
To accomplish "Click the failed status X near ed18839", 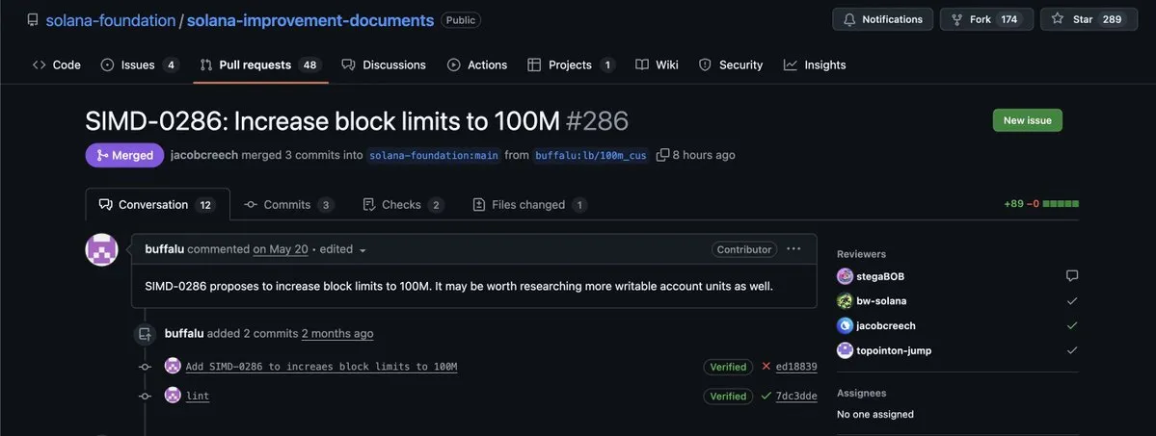I will tap(766, 366).
